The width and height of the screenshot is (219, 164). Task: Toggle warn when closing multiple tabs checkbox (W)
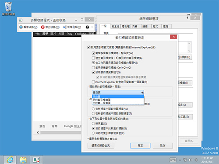click(x=93, y=53)
